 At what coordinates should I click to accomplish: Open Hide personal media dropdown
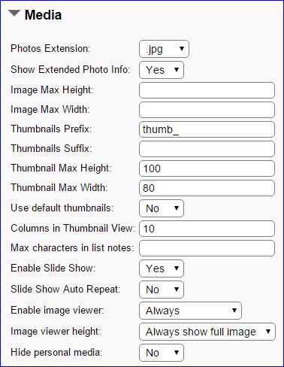point(162,353)
